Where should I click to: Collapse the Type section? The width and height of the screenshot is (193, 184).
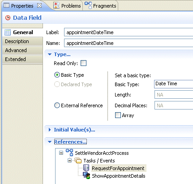pyautogui.click(x=50, y=54)
